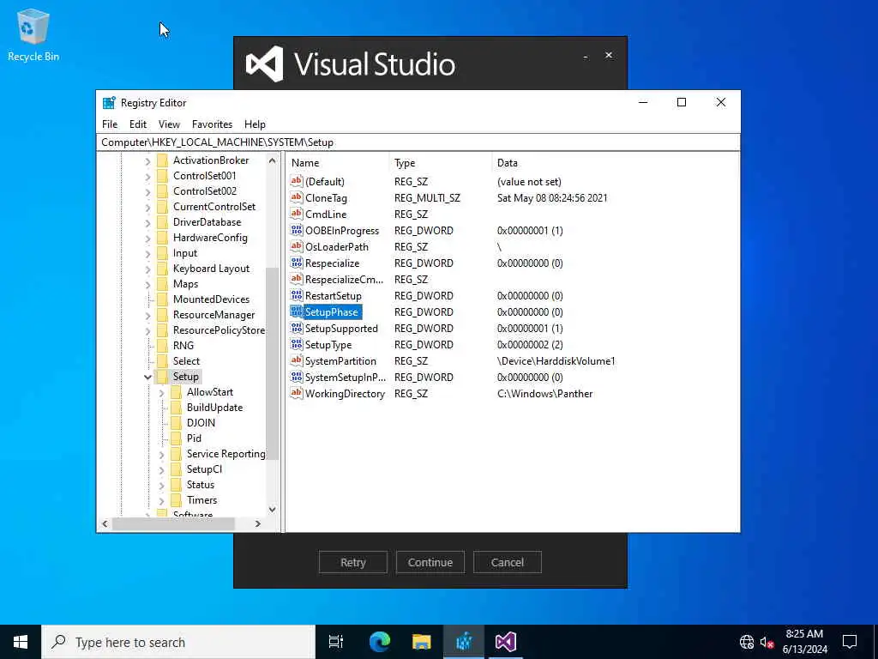Open the Help menu
Image resolution: width=878 pixels, height=659 pixels.
(x=255, y=124)
